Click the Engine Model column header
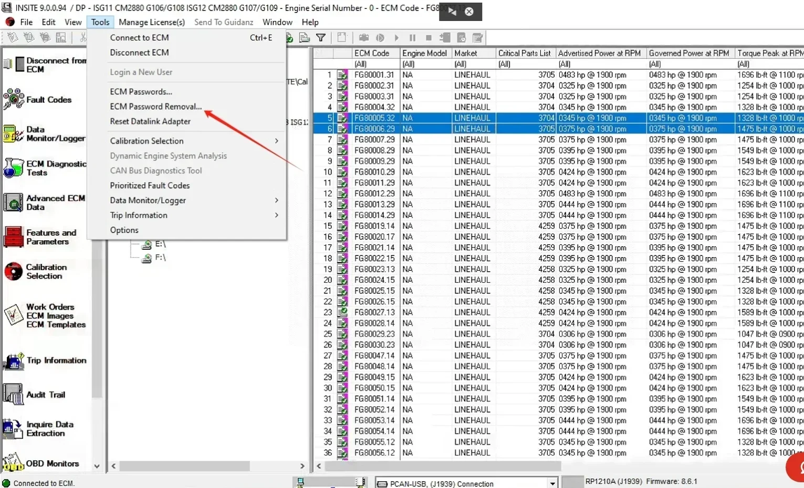The image size is (804, 488). tap(424, 53)
